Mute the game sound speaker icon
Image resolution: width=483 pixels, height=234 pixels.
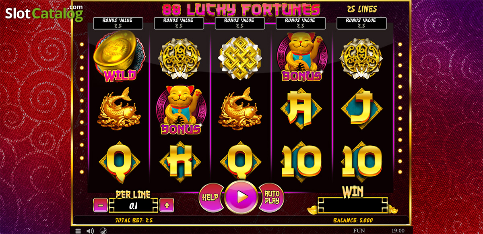(91, 231)
